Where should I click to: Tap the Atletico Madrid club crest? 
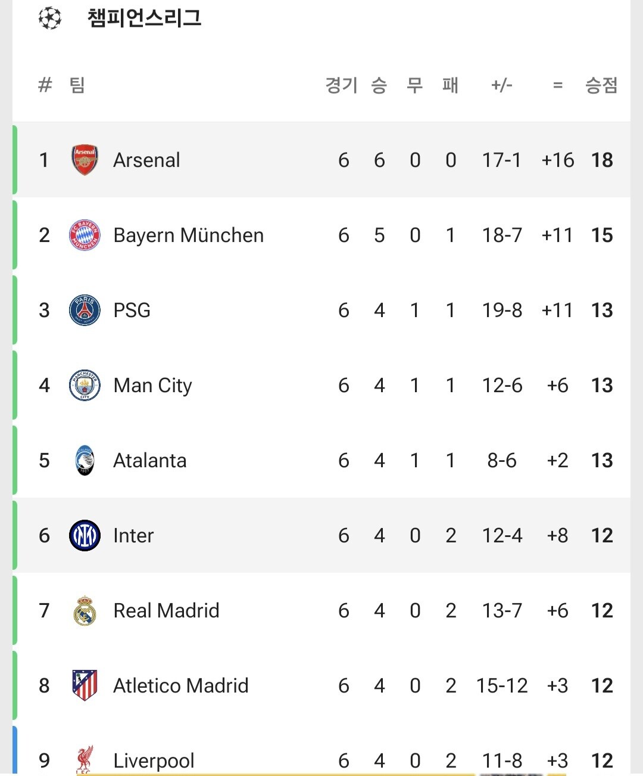click(x=85, y=685)
